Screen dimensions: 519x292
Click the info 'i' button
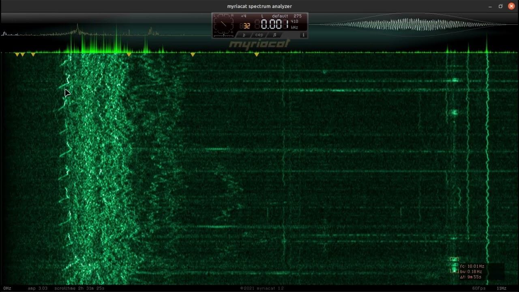(303, 35)
